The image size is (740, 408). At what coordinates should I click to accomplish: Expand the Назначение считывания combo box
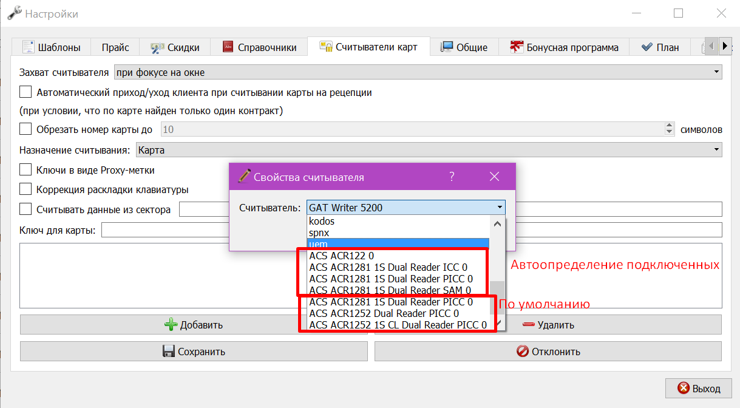coord(429,149)
